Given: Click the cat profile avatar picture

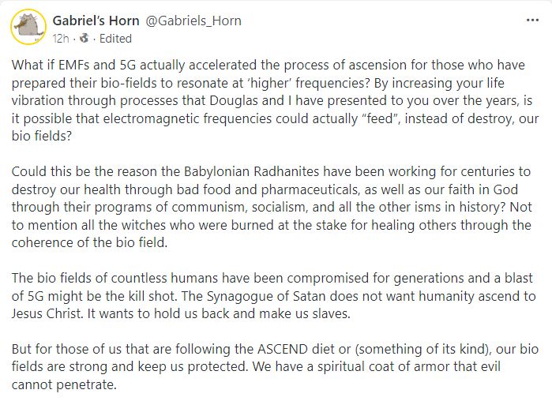Looking at the screenshot, I should 28,27.
